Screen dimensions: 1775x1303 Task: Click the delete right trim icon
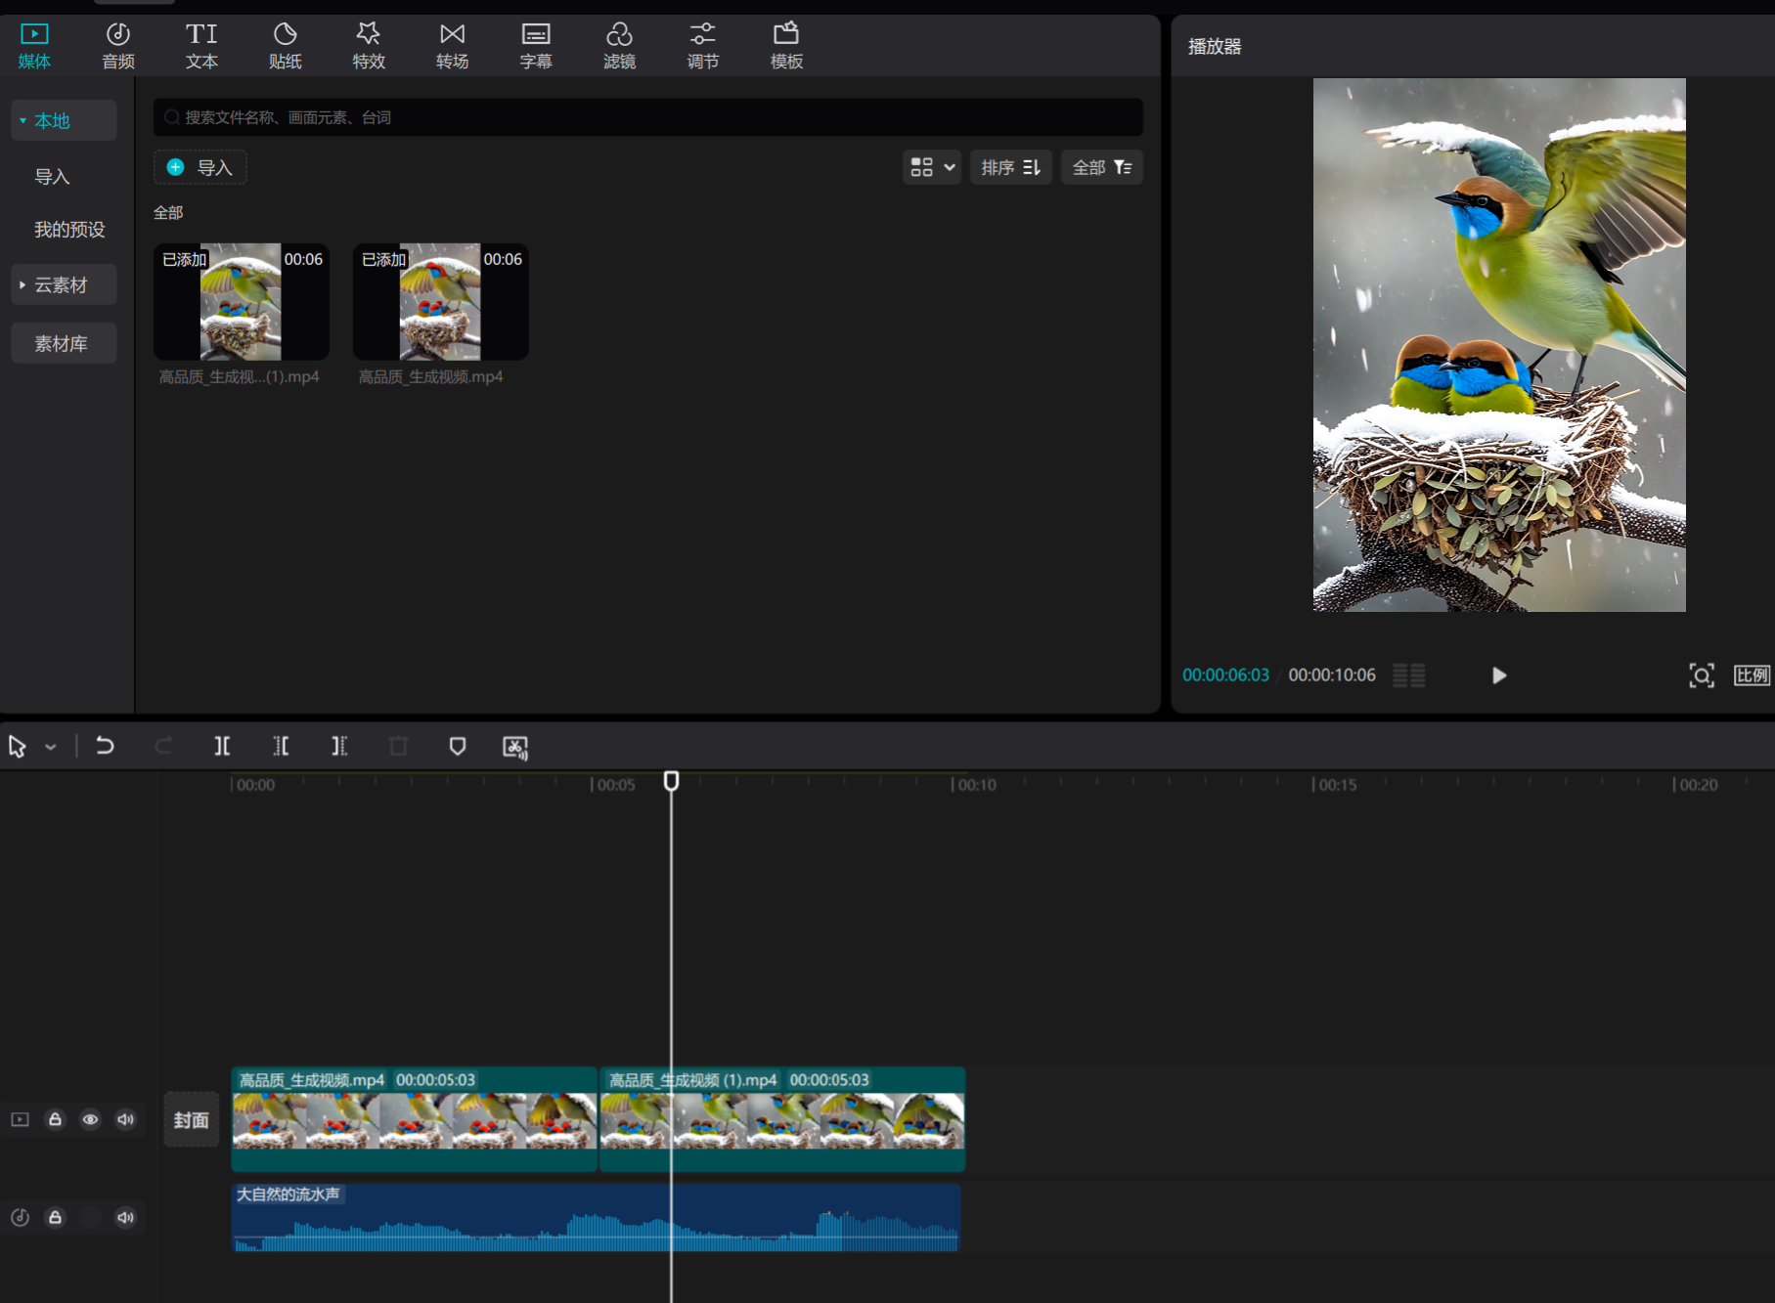click(x=339, y=747)
